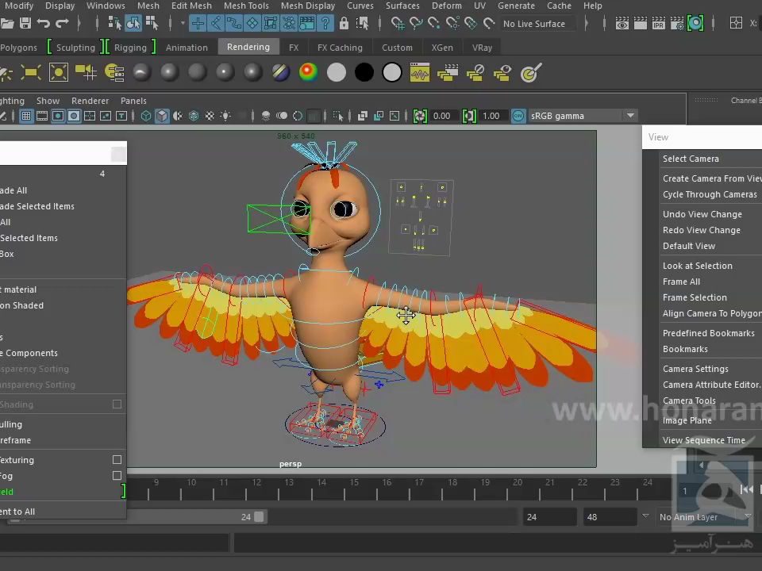Select the striped material ball icon

click(280, 73)
